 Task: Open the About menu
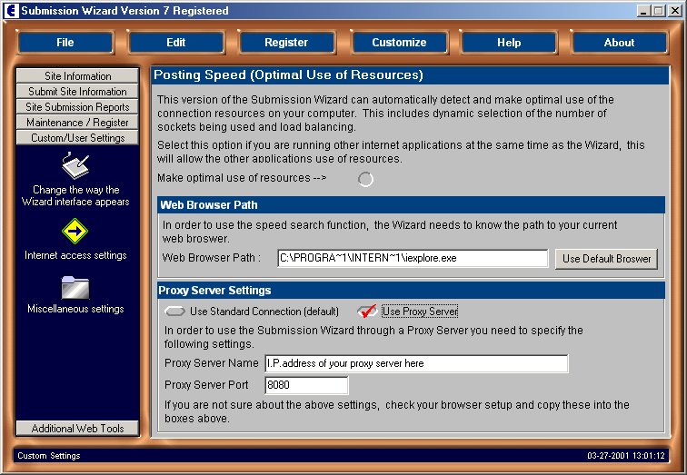click(619, 43)
